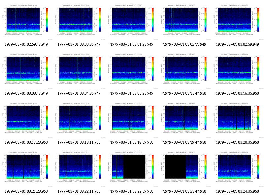The image size is (264, 196).
Task: Click the caption 1979-03-01 03:02:59.949
Action: click(237, 44)
